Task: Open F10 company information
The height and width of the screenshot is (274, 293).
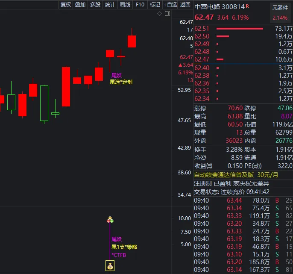Action: [x=140, y=5]
